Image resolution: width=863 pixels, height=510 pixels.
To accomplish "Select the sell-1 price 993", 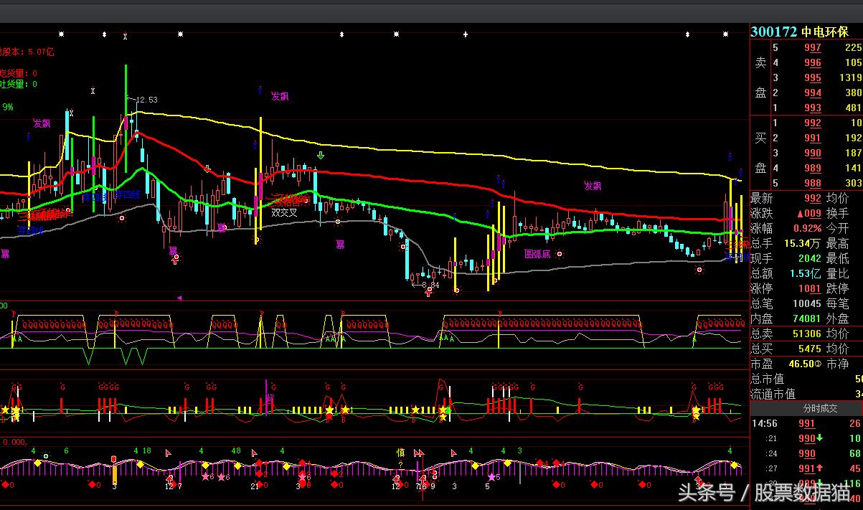I will pos(813,108).
